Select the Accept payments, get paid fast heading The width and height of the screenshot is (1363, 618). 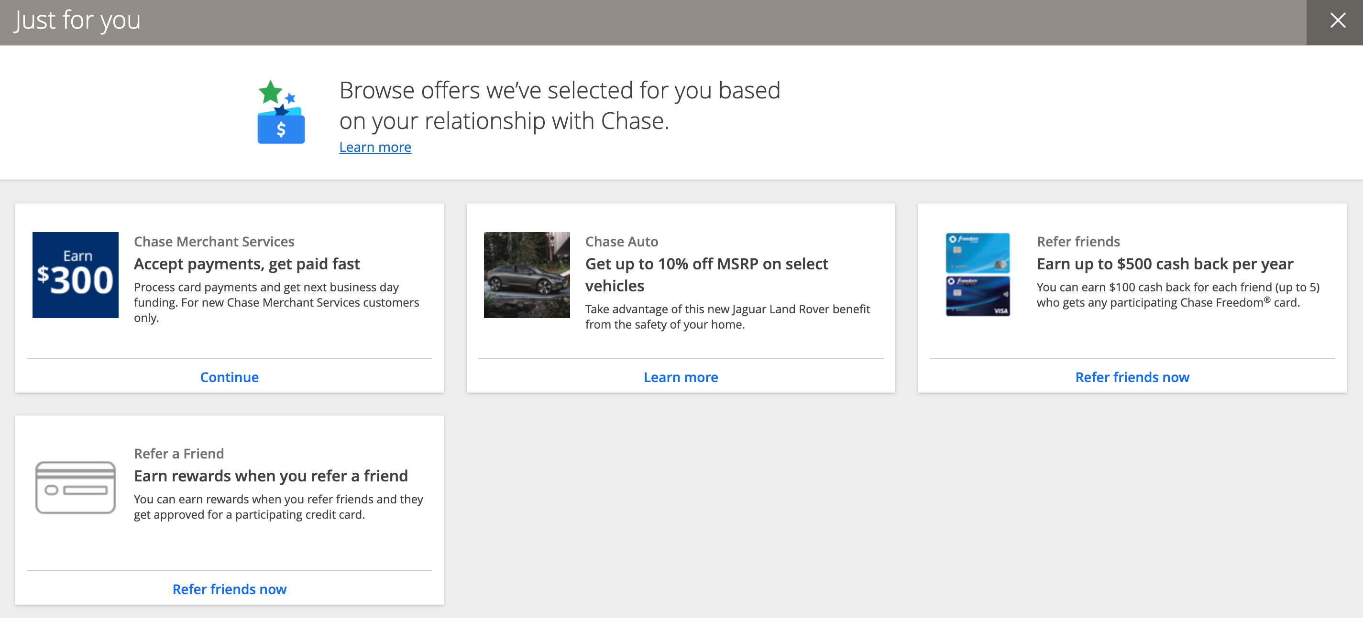[x=247, y=264]
